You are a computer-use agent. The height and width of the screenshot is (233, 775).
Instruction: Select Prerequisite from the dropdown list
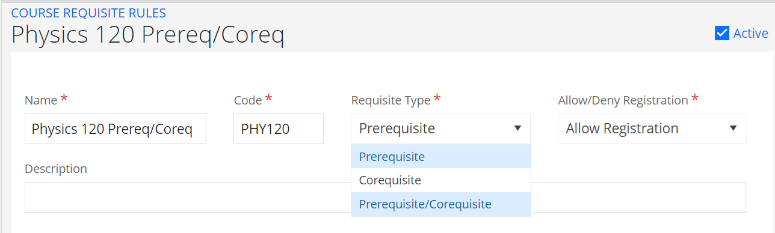pyautogui.click(x=441, y=157)
